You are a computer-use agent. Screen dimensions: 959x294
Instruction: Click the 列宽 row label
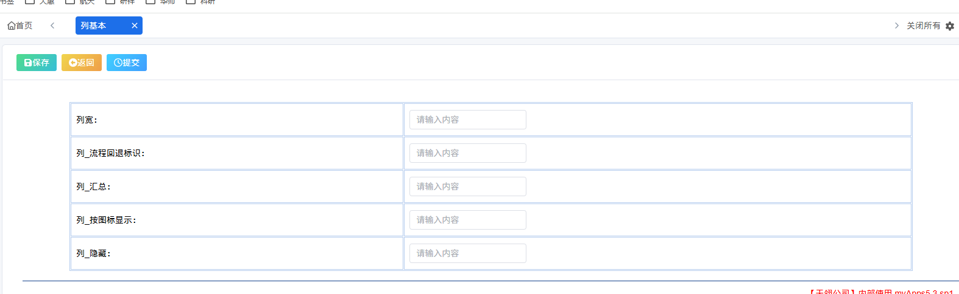click(87, 120)
